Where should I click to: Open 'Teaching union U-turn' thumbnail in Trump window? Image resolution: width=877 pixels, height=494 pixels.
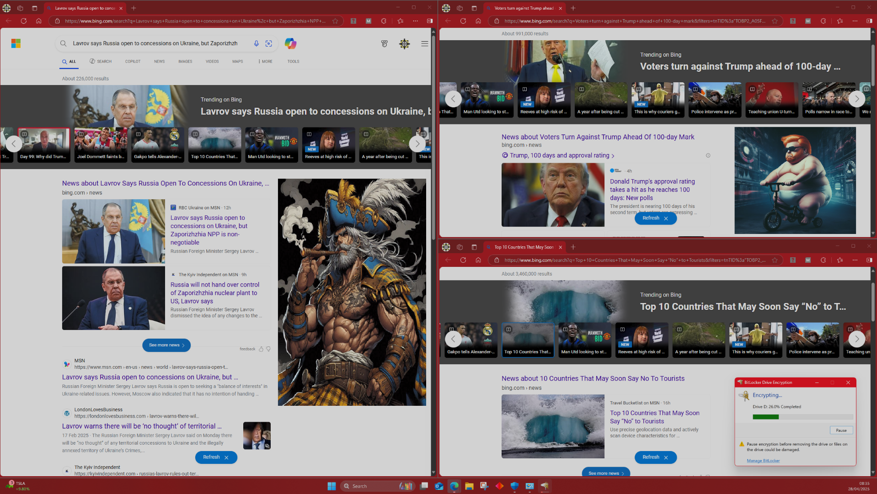click(x=771, y=100)
